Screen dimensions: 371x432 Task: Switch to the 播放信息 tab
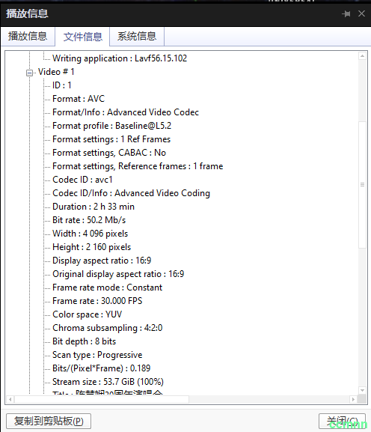tap(28, 36)
